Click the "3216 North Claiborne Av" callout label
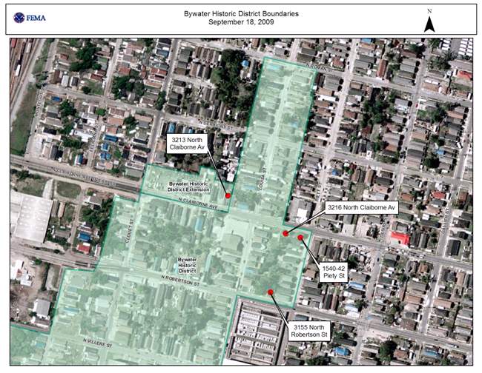 tap(361, 208)
